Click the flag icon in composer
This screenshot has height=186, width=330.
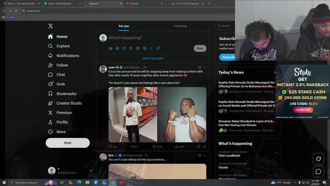tap(158, 48)
